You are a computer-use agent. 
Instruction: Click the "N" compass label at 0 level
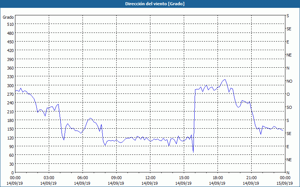(x=288, y=173)
